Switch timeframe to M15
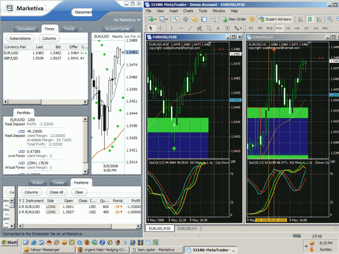This screenshot has width=339, height=254. [270, 28]
